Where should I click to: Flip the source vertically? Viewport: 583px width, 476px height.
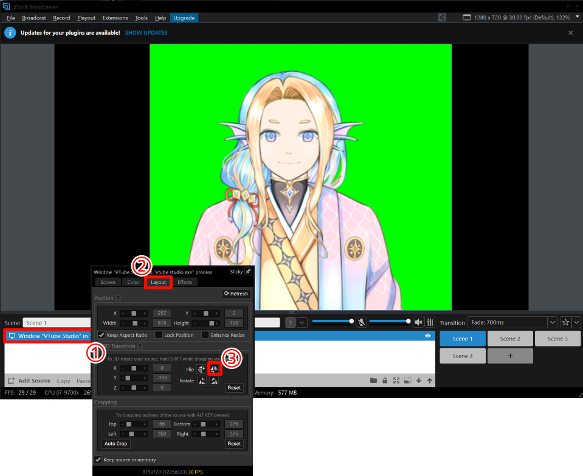(x=201, y=369)
